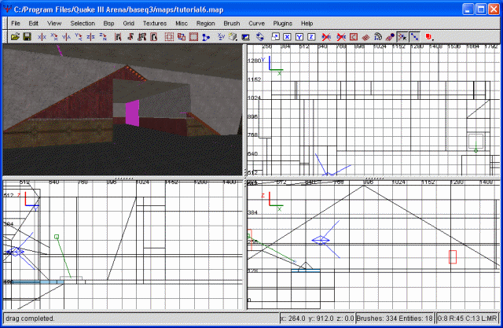Image resolution: width=503 pixels, height=328 pixels.
Task: Click the CSG Merge overlapping-squares icon
Action: (x=182, y=37)
